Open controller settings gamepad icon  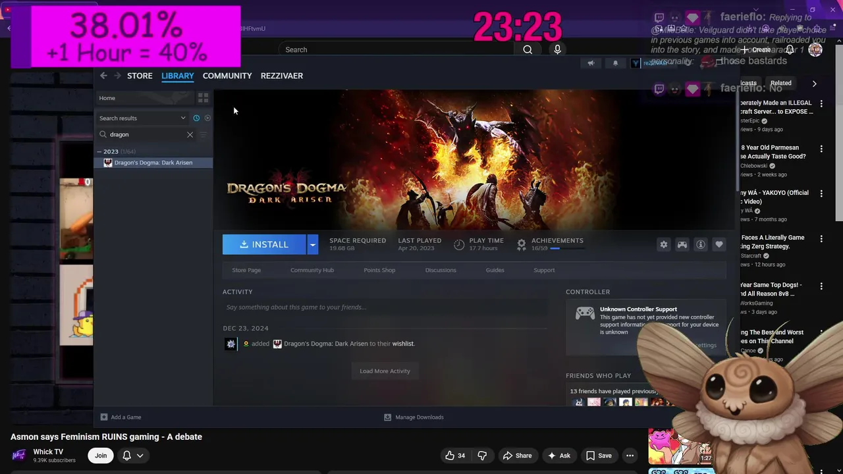coord(682,244)
